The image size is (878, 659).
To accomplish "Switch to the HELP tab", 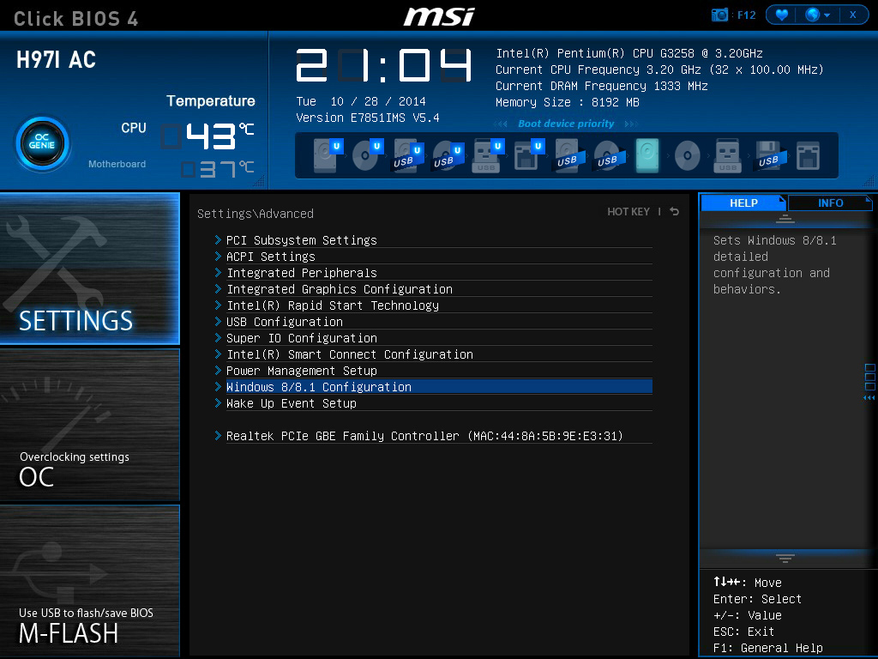I will [743, 203].
